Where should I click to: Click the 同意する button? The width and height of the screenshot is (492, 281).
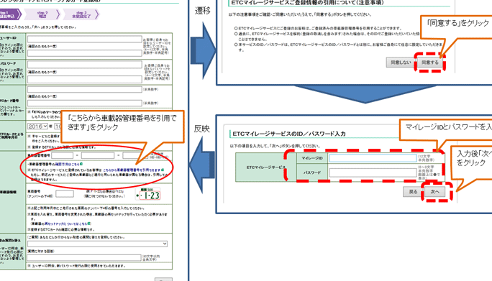[430, 63]
